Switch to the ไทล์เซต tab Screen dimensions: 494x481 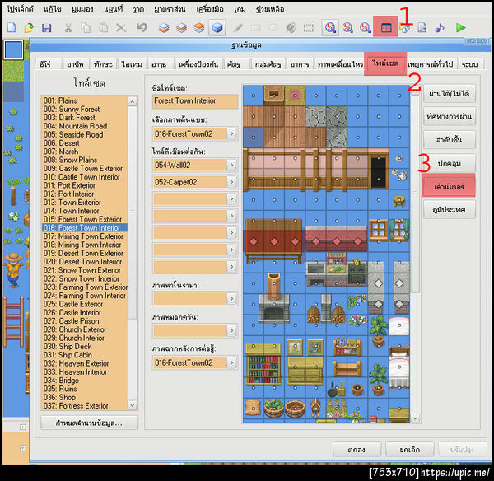click(385, 63)
